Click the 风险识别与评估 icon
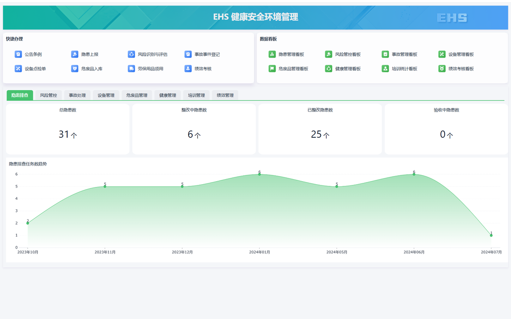The height and width of the screenshot is (319, 511). click(x=131, y=54)
